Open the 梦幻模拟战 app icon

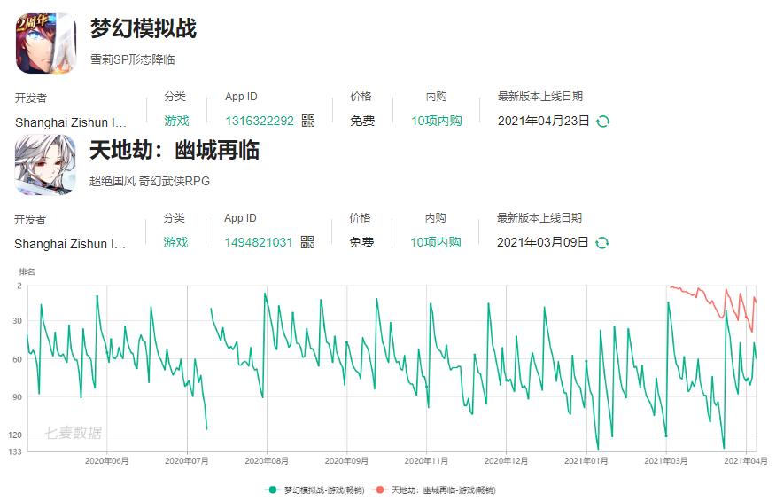pyautogui.click(x=46, y=43)
